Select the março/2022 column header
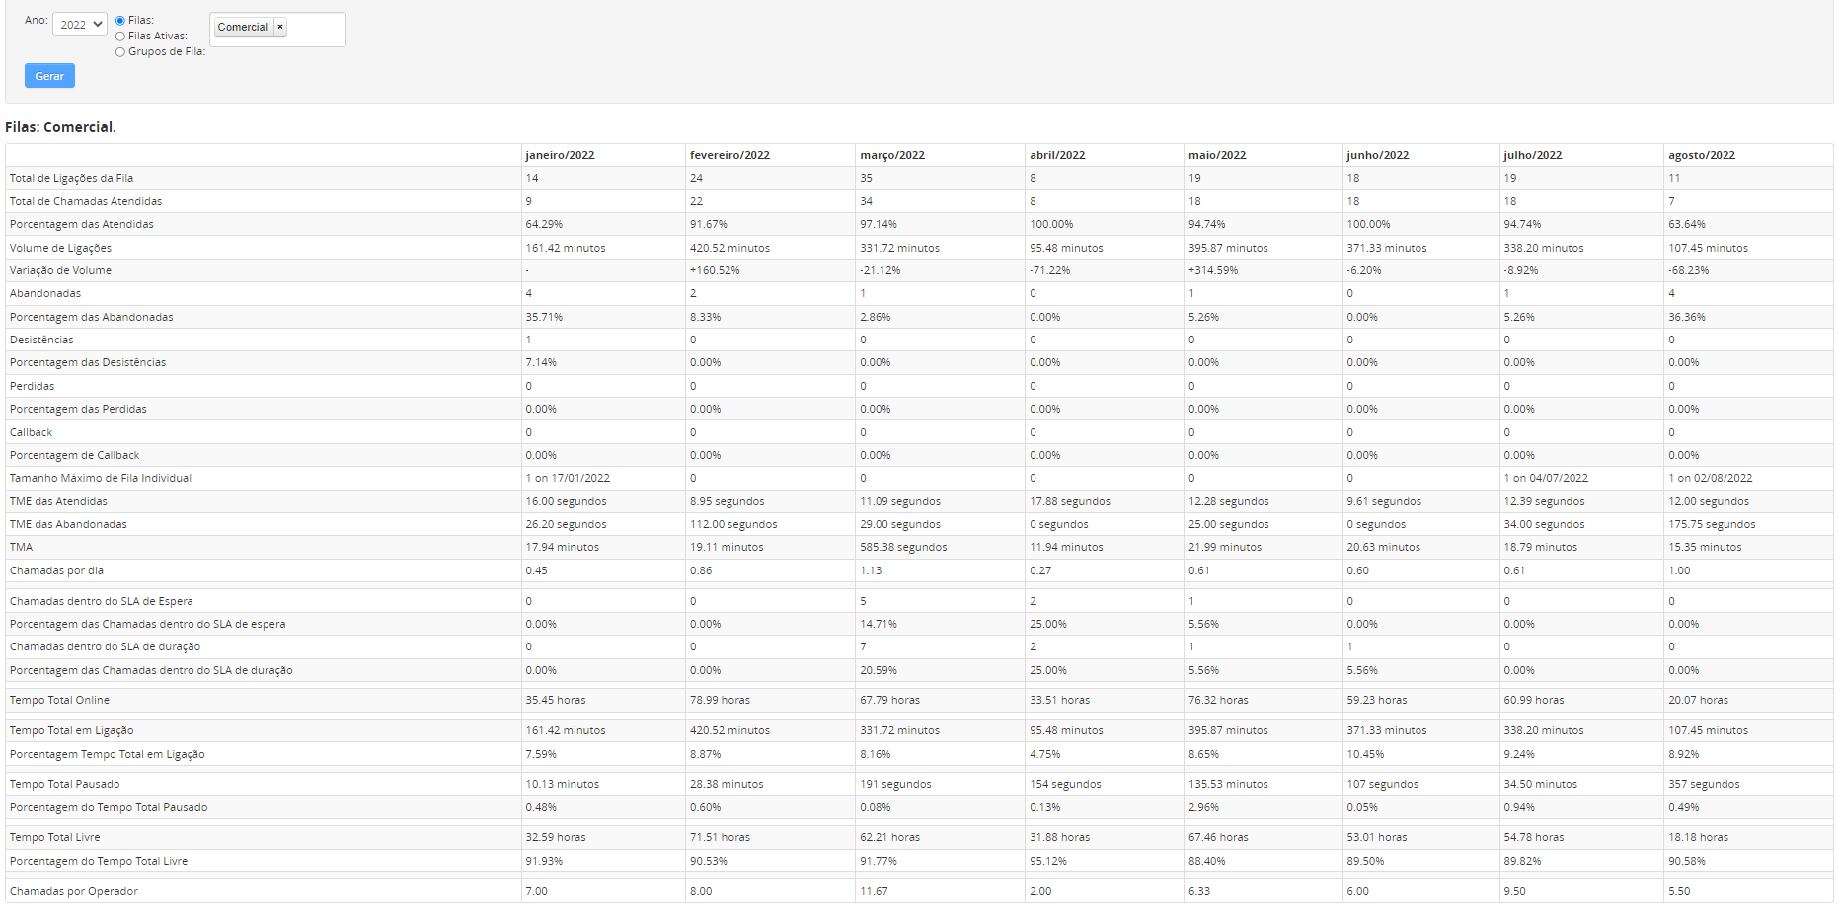This screenshot has width=1840, height=909. pyautogui.click(x=892, y=155)
